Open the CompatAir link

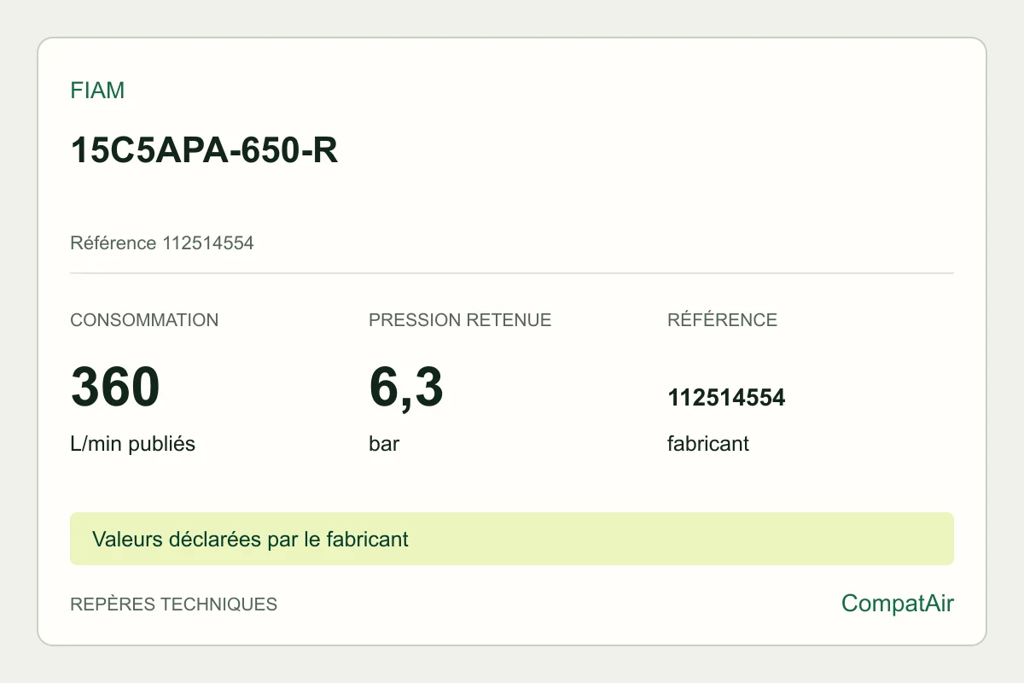point(898,604)
